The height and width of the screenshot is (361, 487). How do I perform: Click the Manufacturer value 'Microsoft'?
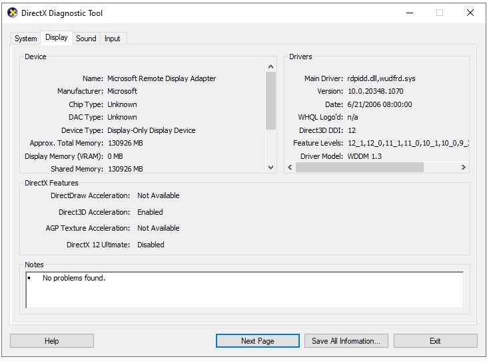[122, 91]
